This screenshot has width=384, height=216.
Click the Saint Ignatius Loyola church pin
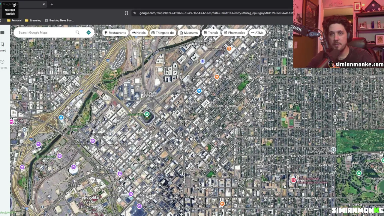coord(333,149)
